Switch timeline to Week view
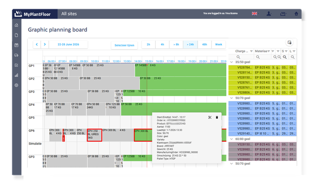The image size is (313, 186). coord(219,44)
